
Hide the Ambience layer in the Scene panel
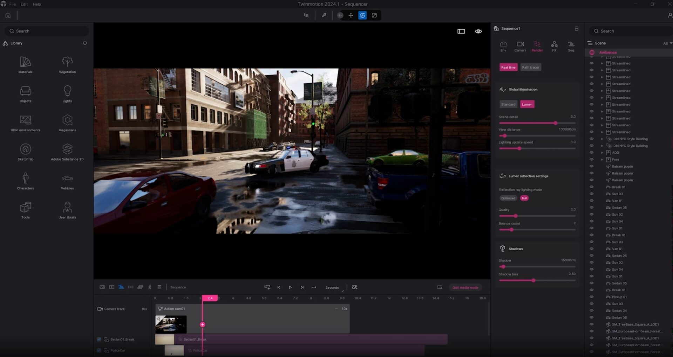tap(592, 52)
